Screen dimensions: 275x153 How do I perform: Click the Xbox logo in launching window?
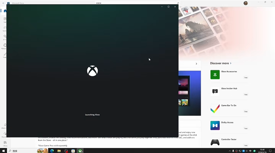pyautogui.click(x=92, y=71)
